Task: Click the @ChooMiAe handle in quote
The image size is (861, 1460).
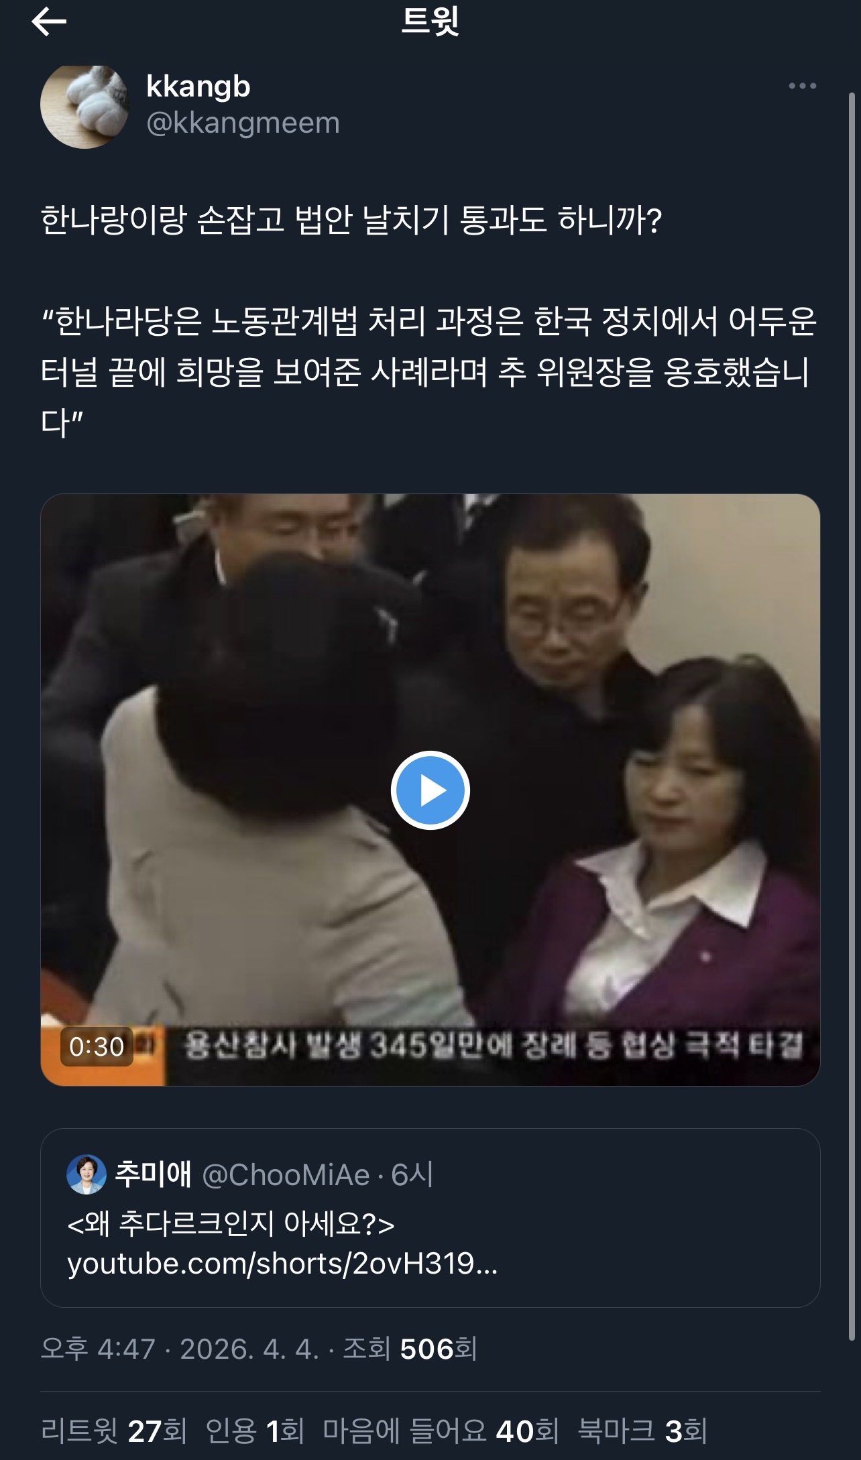Action: [x=286, y=1174]
